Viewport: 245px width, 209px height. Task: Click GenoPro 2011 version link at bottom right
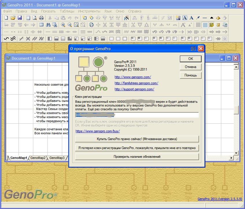pyautogui.click(x=220, y=199)
